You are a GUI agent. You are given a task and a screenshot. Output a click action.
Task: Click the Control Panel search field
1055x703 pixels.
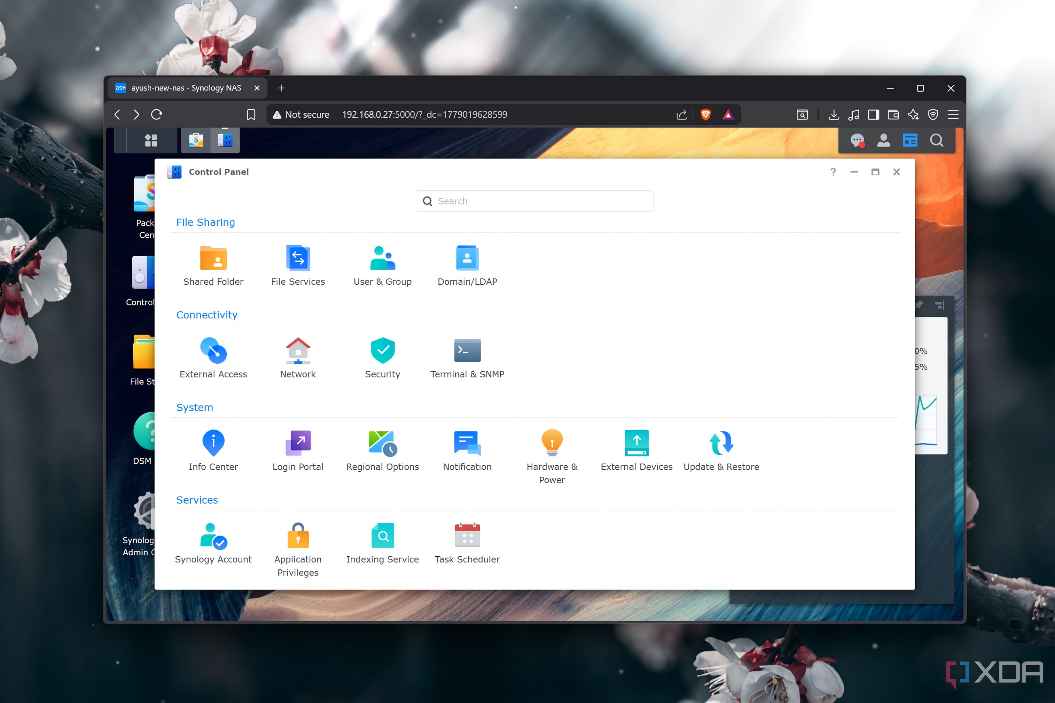(535, 201)
